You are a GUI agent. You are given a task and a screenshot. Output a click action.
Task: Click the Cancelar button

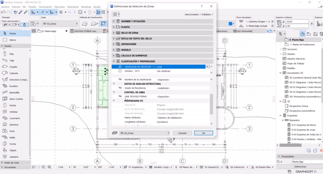182,133
